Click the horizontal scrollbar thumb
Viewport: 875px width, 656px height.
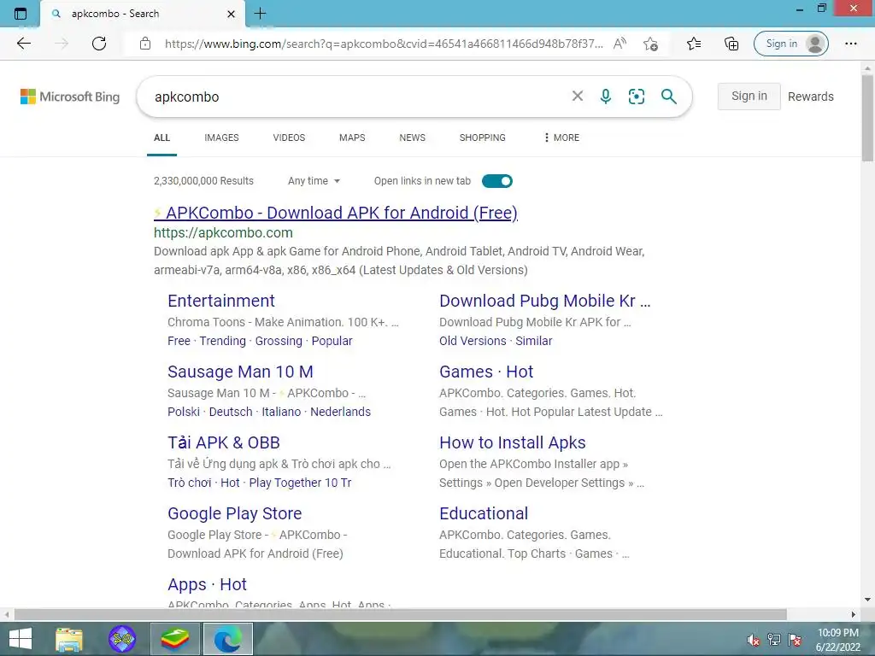(400, 614)
